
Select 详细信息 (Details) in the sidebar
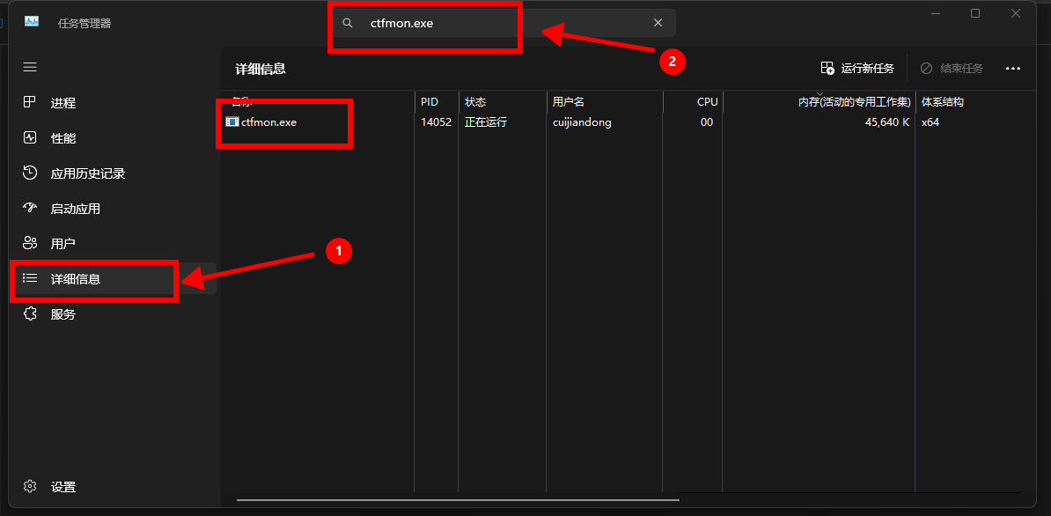click(76, 279)
